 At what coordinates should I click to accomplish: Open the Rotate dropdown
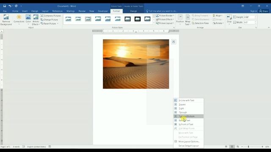[218, 23]
